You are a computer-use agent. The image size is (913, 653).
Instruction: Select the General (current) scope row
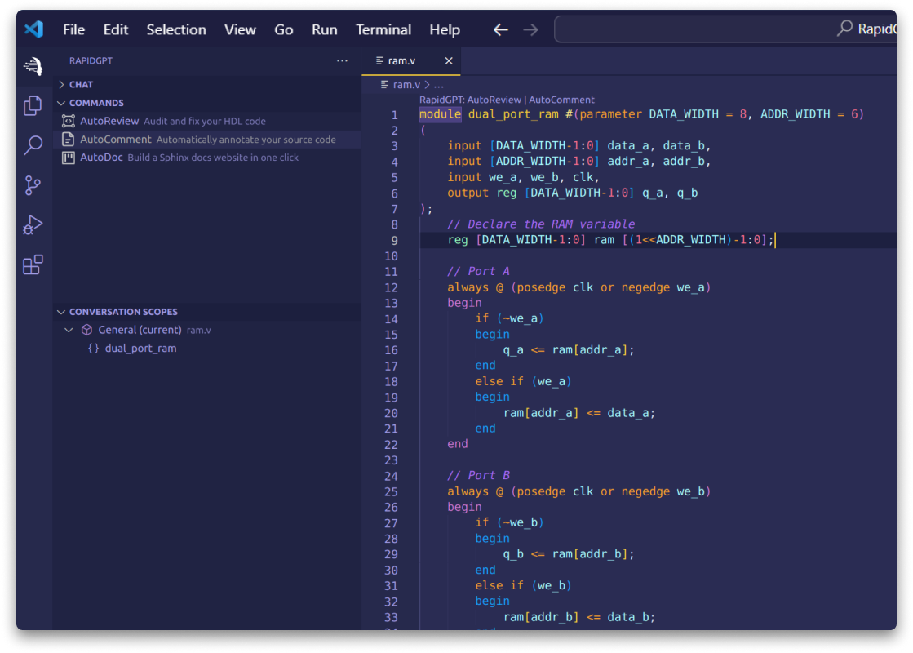click(x=207, y=330)
